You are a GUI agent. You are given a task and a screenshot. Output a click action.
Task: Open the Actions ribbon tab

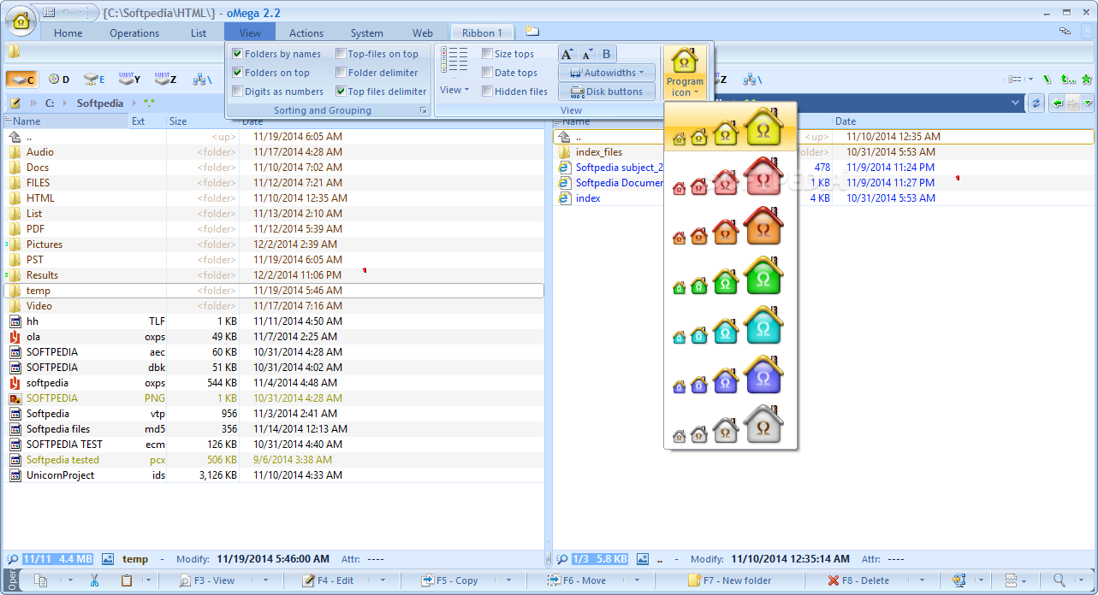(x=306, y=33)
